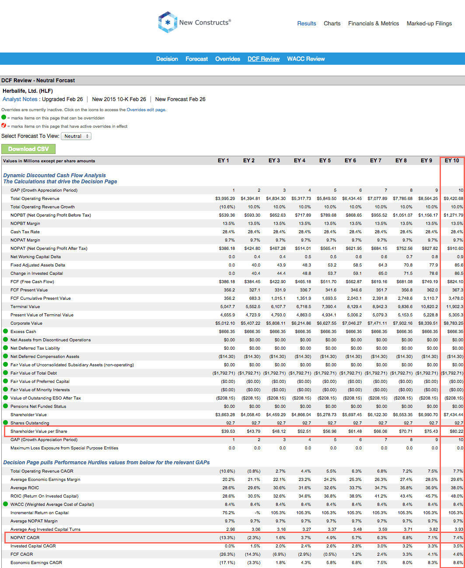Click the 'Terminal Value' row label
This screenshot has height=568, width=465.
pyautogui.click(x=25, y=307)
